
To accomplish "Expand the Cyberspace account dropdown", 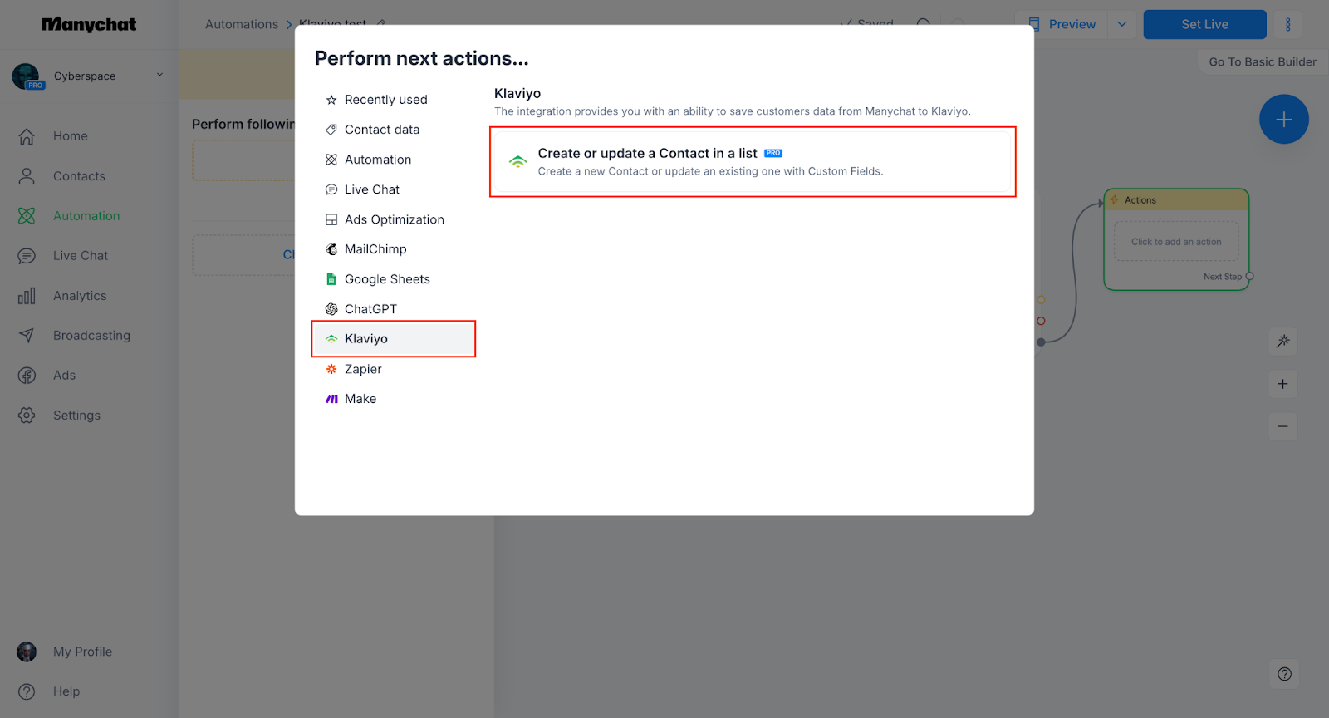I will [159, 76].
